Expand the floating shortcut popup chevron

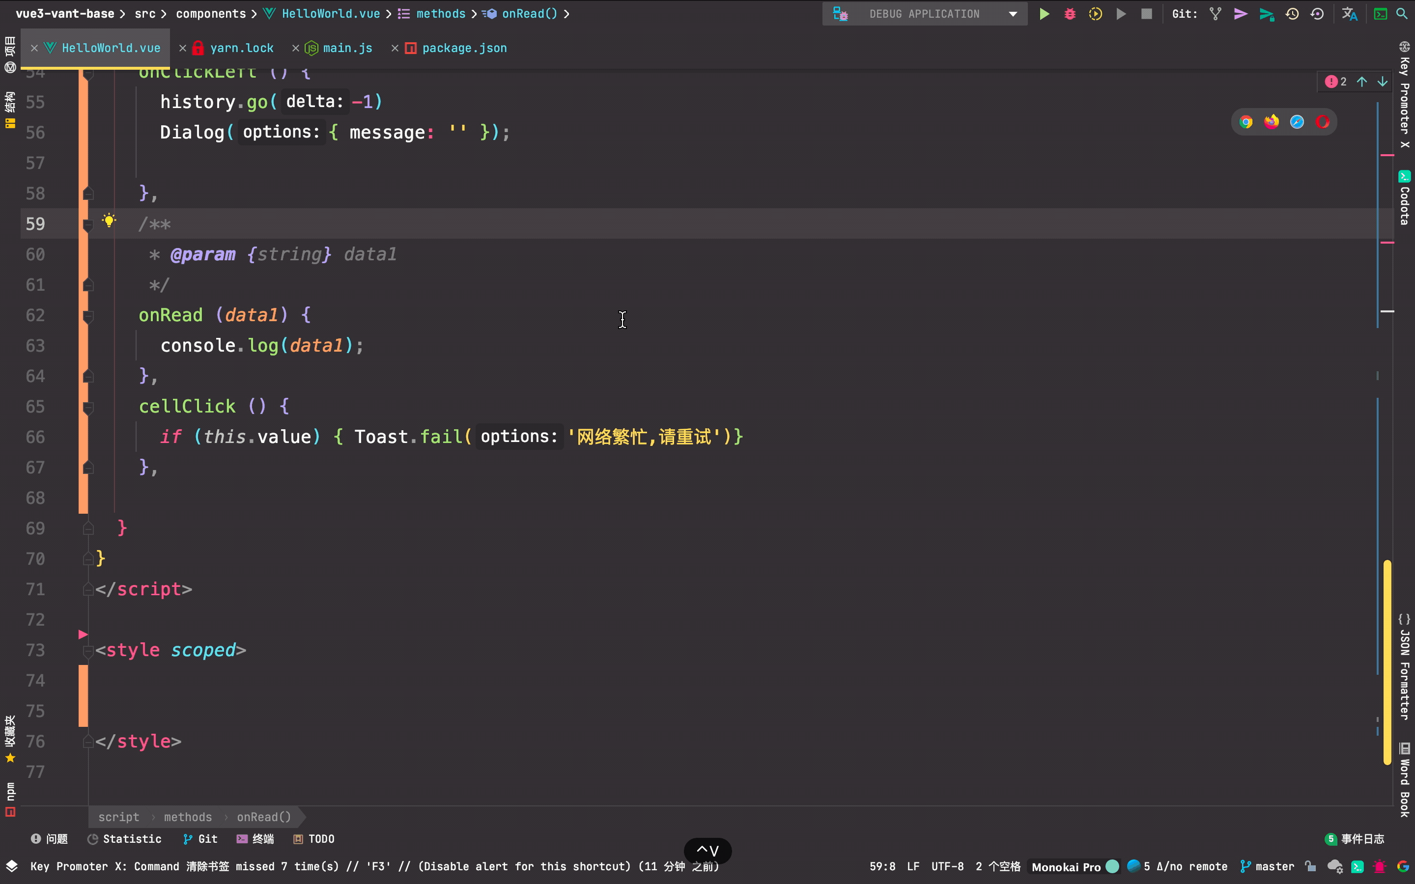coord(707,851)
